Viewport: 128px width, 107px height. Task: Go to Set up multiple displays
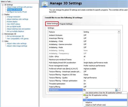15,31
